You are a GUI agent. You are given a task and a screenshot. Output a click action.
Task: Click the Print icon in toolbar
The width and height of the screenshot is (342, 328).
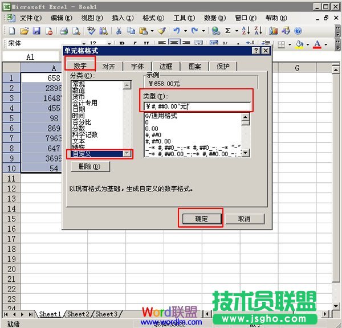[64, 31]
